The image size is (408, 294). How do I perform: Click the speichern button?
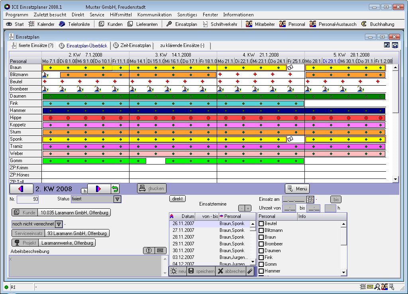click(201, 271)
